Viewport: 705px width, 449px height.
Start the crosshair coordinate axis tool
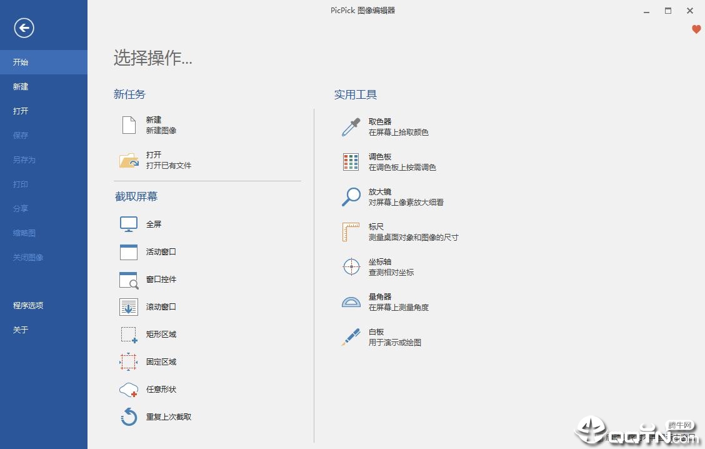tap(351, 267)
